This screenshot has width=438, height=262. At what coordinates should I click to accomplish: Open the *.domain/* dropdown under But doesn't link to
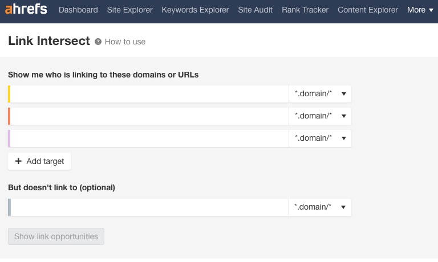tap(320, 207)
